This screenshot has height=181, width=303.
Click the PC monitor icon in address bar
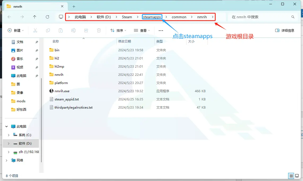click(x=61, y=17)
